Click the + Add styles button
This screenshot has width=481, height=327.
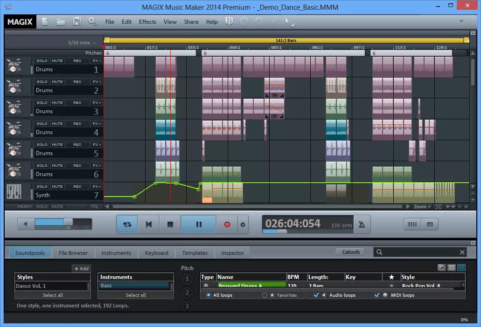(x=81, y=268)
